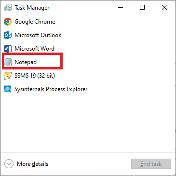
Task: Click the Task Manager title text
Action: [32, 8]
